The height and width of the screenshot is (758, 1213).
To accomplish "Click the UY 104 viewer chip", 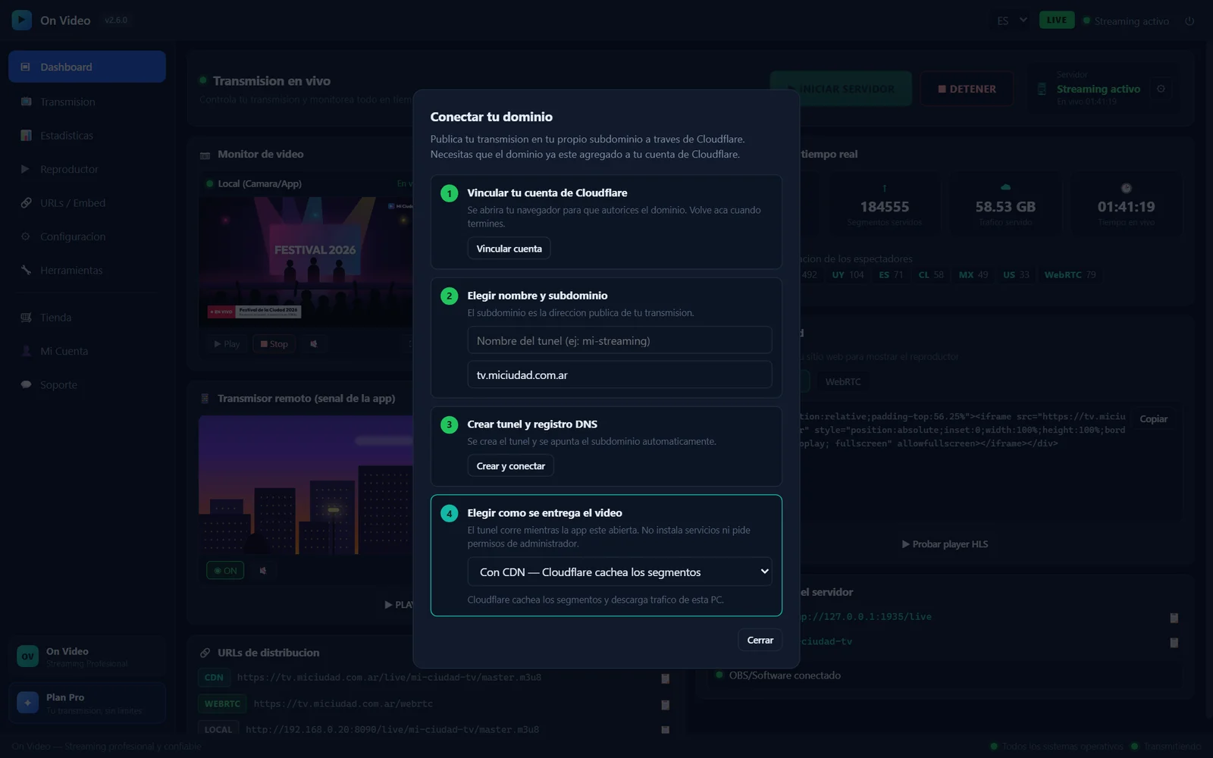I will click(x=848, y=275).
